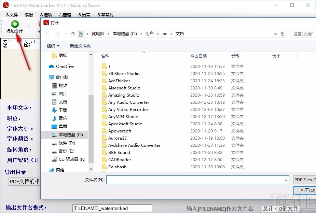Viewport: 316px width, 213px height.
Task: Click the 用户 breadcrumb segment
Action: pos(150,33)
